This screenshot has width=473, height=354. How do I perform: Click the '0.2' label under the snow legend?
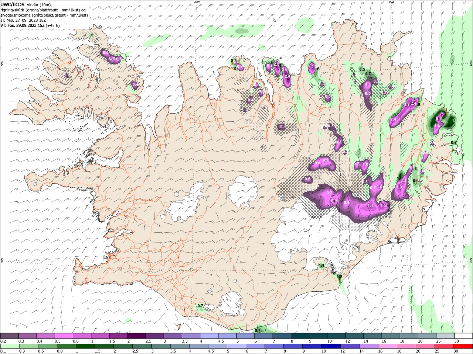[x=3, y=341]
